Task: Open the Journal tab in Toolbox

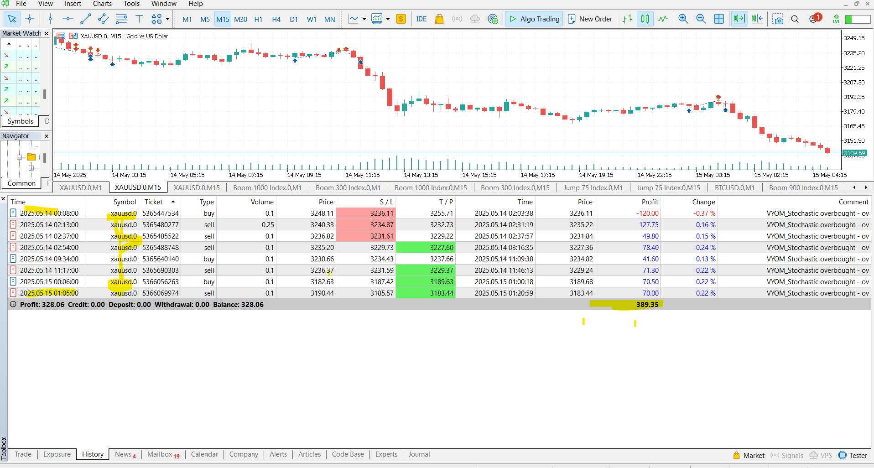Action: coord(419,454)
